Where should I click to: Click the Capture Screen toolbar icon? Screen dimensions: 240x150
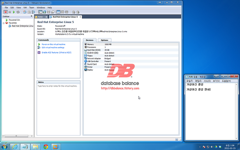[x=74, y=12]
